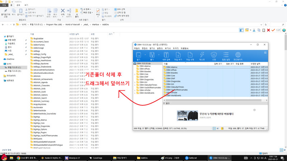Click the 이름 바꾸기 (Rename) icon in Explorer ribbon
The height and width of the screenshot is (161, 287).
(69, 11)
